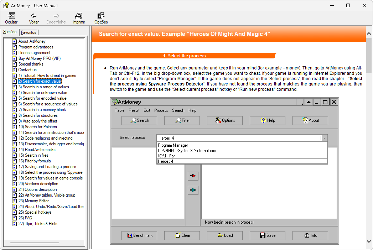Select Search for exact value topic
This screenshot has width=373, height=250.
40,81
